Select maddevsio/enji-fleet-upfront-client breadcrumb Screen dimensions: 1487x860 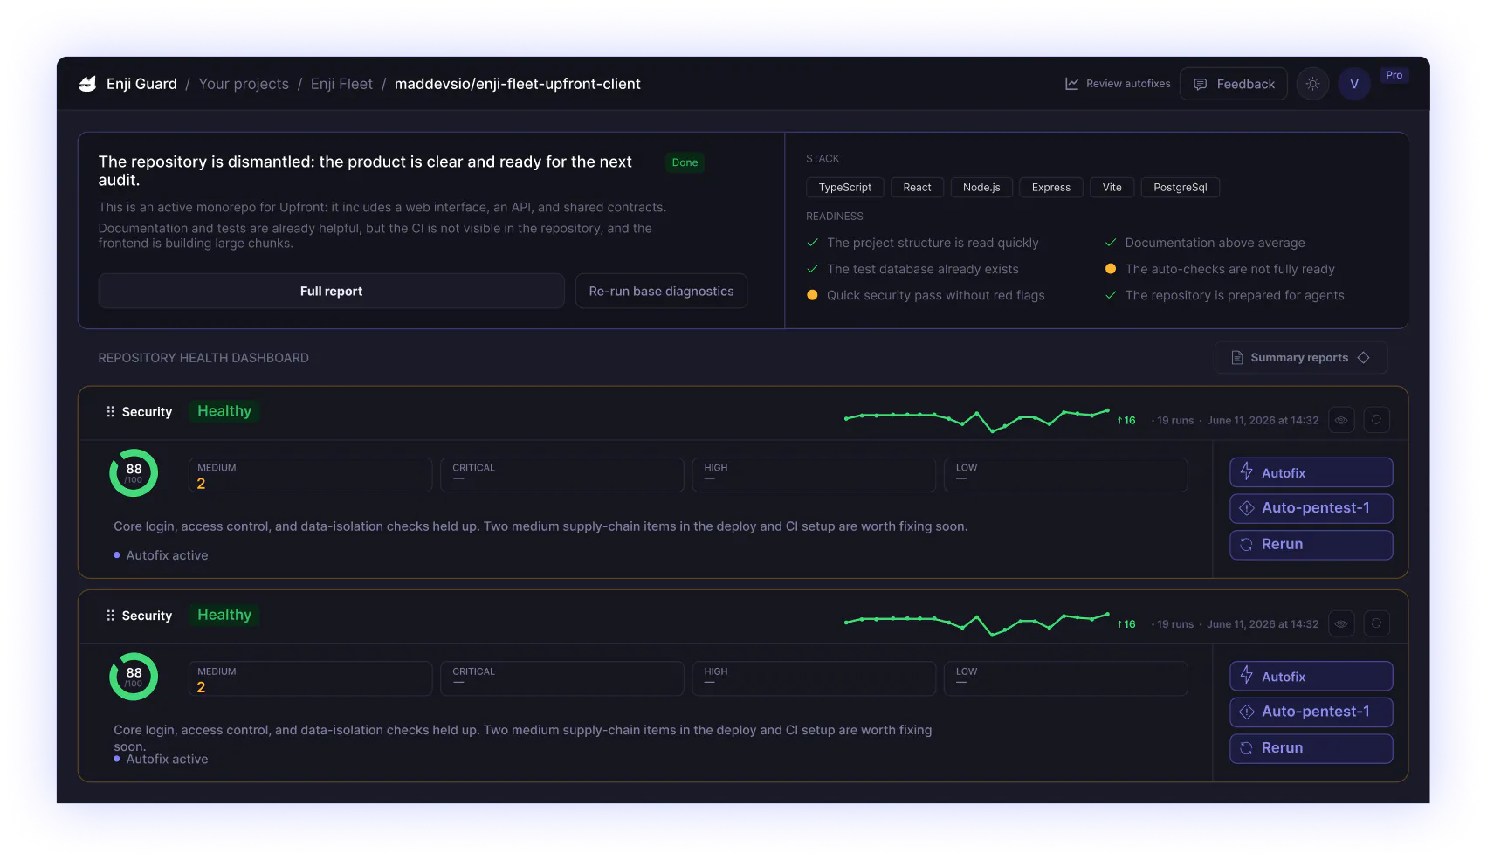(517, 84)
